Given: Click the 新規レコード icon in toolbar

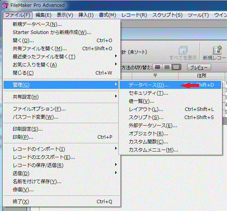Looking at the screenshot, I should (217, 50).
